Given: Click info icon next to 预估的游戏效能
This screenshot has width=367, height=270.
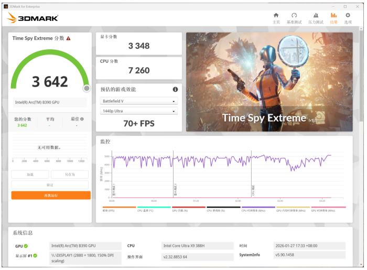Looking at the screenshot, I should [175, 89].
